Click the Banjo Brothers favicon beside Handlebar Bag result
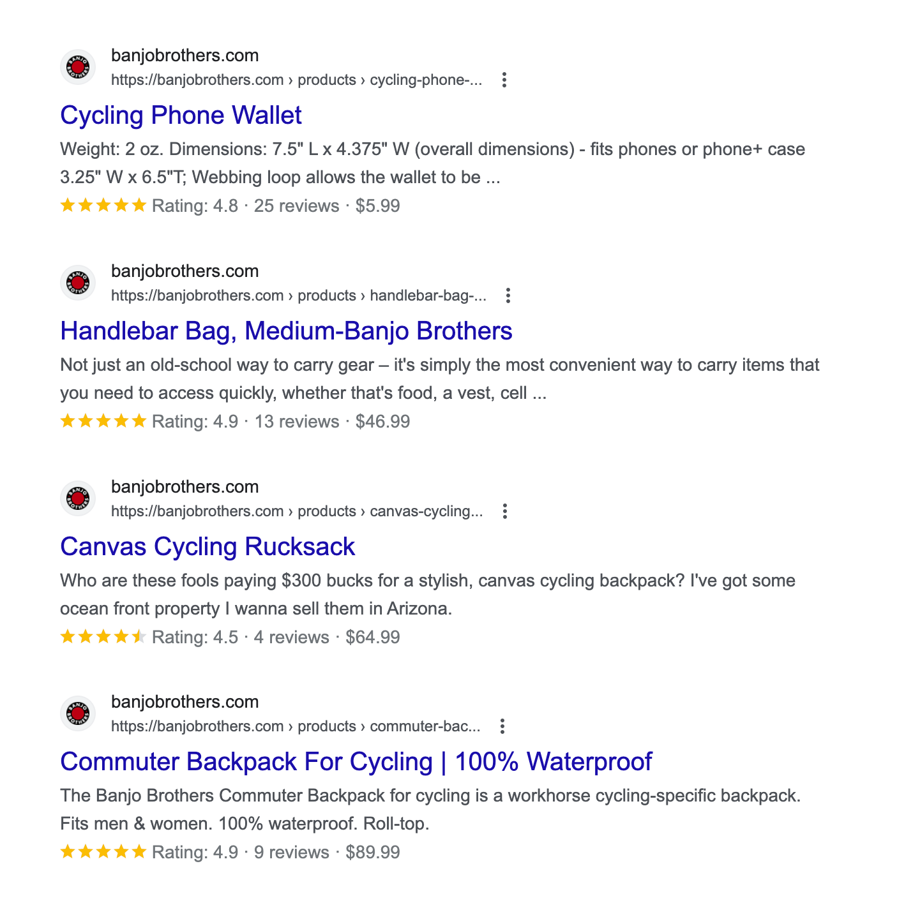This screenshot has height=910, width=913. click(78, 283)
